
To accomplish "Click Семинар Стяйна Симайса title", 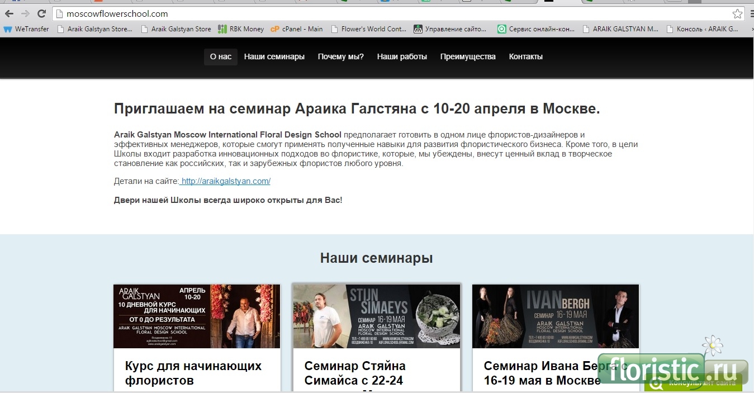I will (x=355, y=373).
